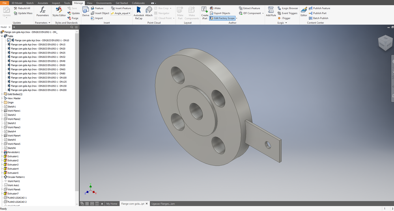Expand the Circular Pattern1 node

pyautogui.click(x=2, y=177)
